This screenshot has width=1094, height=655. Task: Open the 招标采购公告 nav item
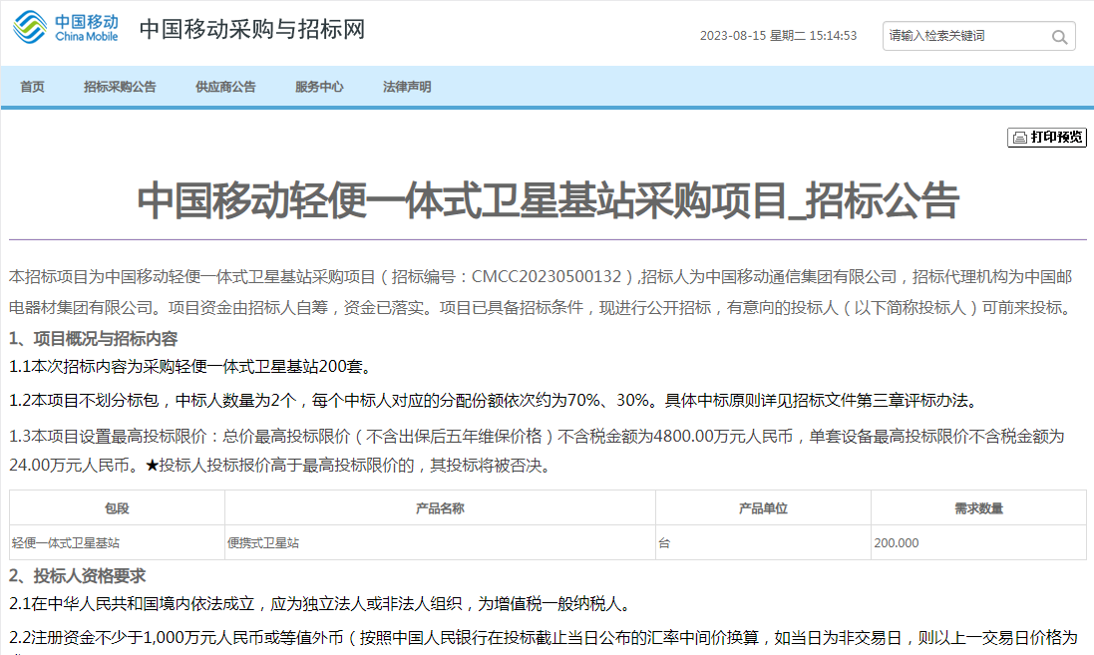click(120, 87)
